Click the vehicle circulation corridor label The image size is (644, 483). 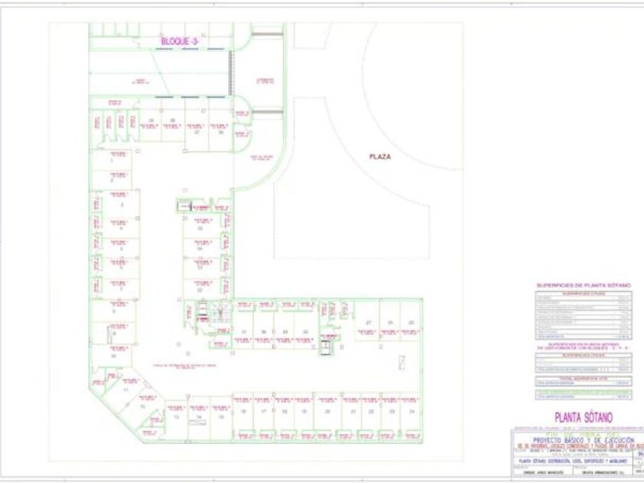185,366
